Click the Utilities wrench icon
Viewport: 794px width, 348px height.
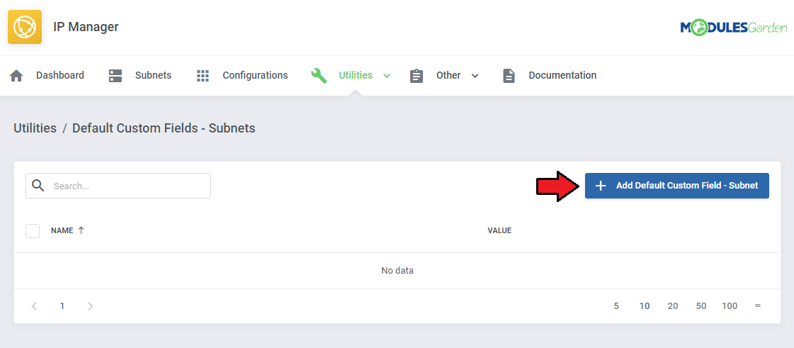[319, 75]
